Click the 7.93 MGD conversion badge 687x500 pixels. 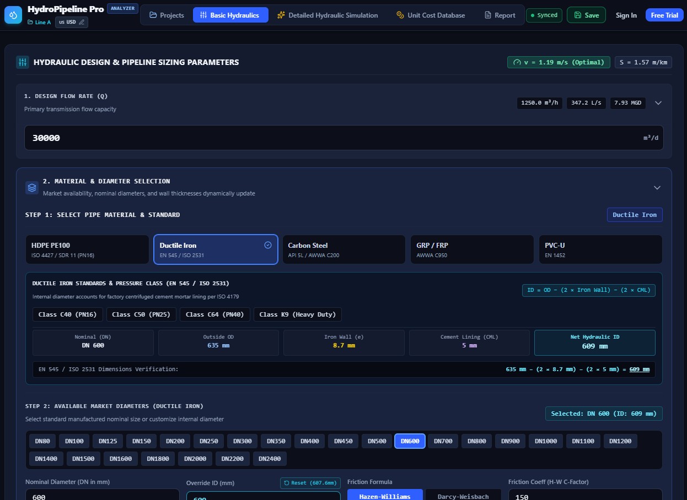(628, 103)
